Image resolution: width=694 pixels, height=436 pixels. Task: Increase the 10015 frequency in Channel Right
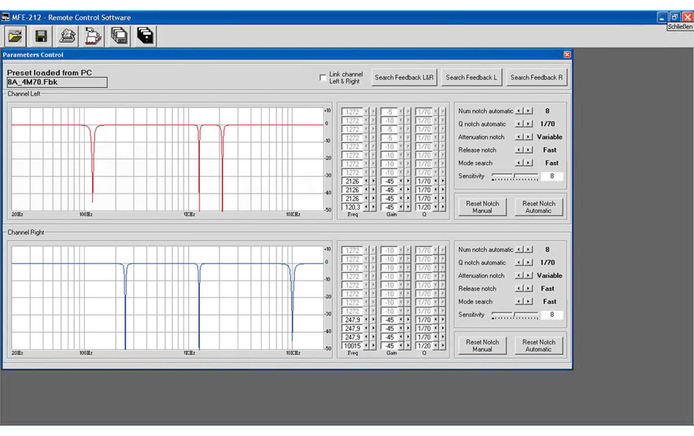pos(373,346)
